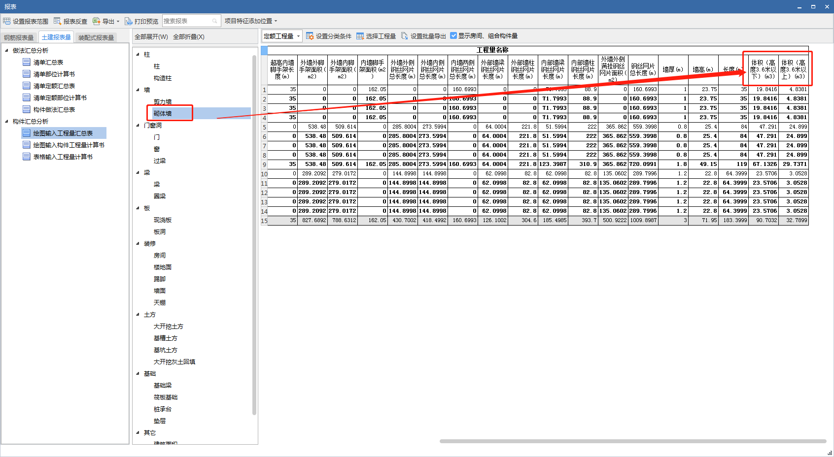This screenshot has height=457, width=834.
Task: Click the 墙厚(m) column header
Action: click(x=673, y=69)
